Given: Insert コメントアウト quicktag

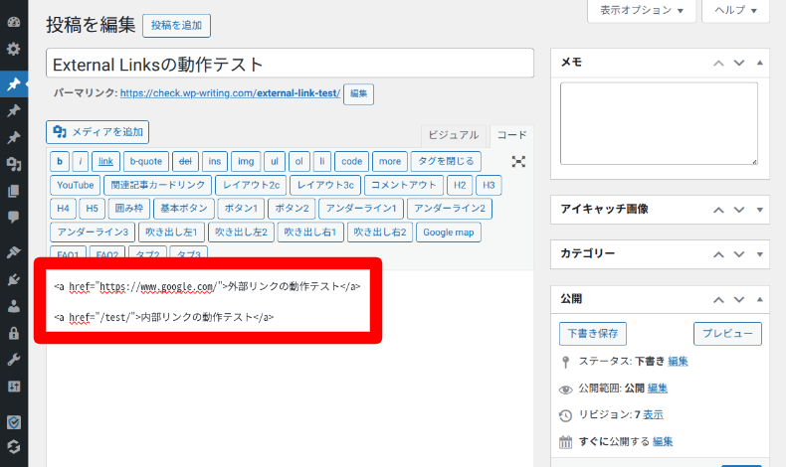Looking at the screenshot, I should tap(404, 185).
